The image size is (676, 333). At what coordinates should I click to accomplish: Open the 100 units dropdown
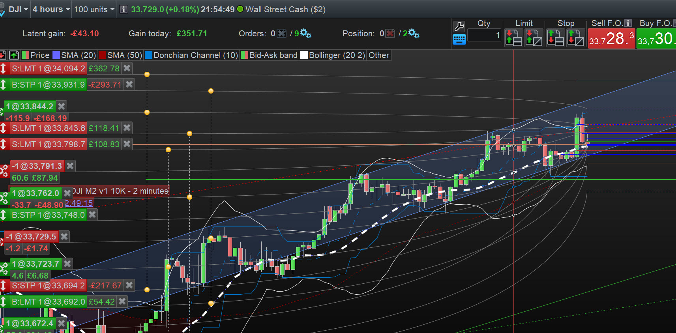click(94, 9)
